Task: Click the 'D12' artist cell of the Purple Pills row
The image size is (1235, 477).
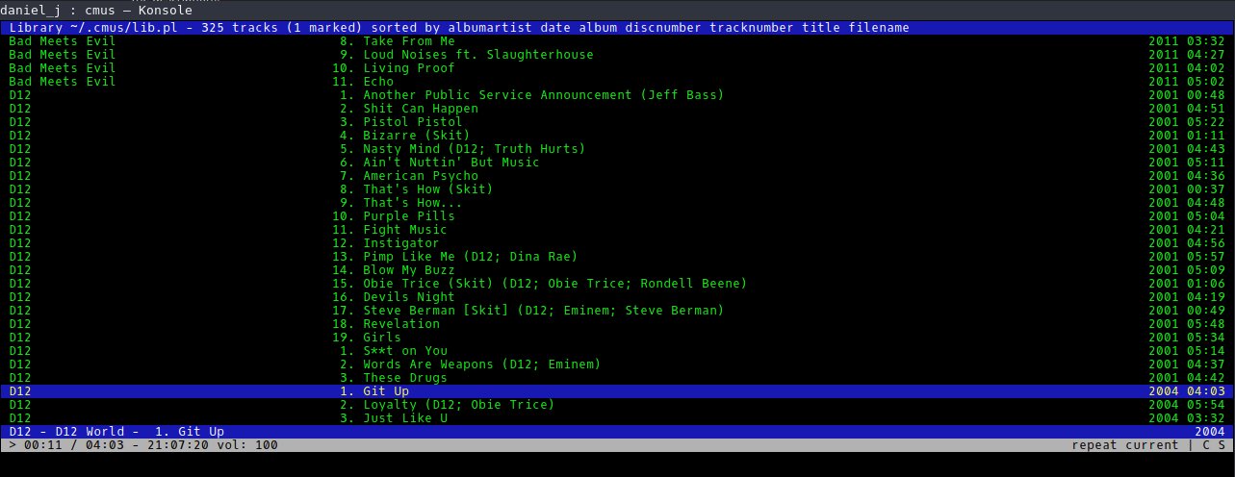Action: click(x=20, y=216)
